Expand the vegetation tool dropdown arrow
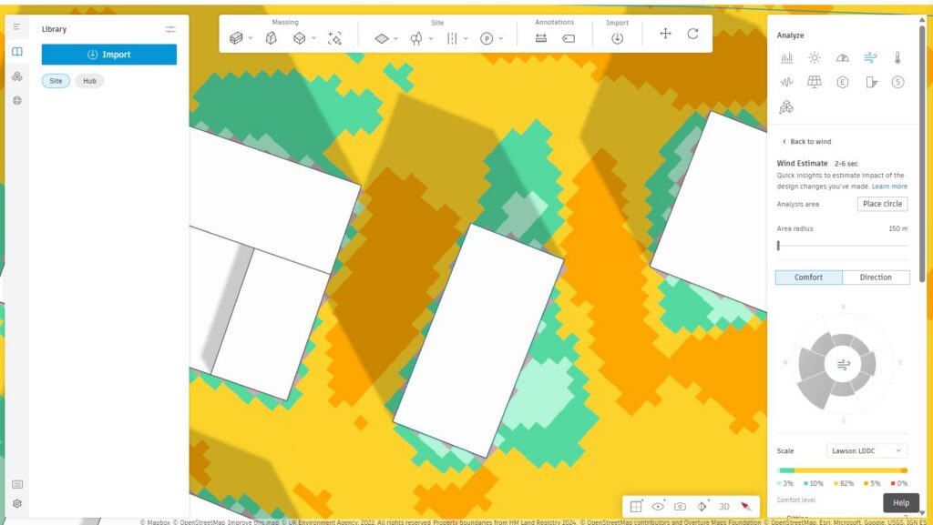This screenshot has width=933, height=525. (431, 38)
